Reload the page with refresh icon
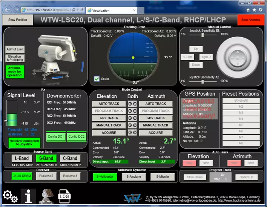 [82, 10]
